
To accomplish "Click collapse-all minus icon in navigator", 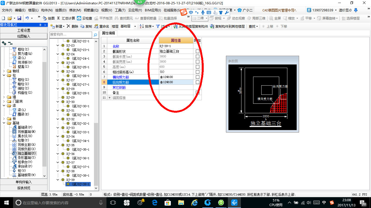I will (x=10, y=43).
